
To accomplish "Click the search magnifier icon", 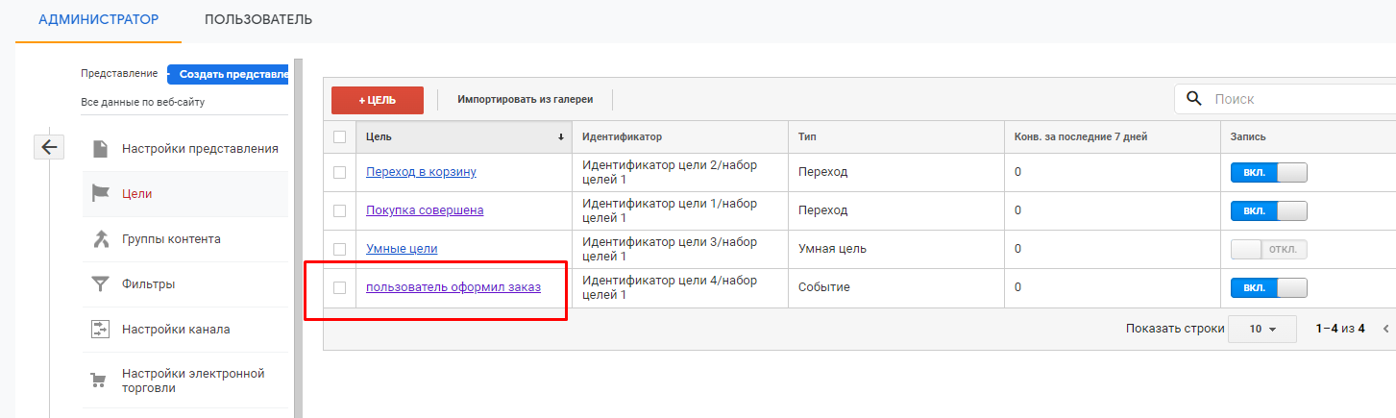I will tap(1194, 98).
